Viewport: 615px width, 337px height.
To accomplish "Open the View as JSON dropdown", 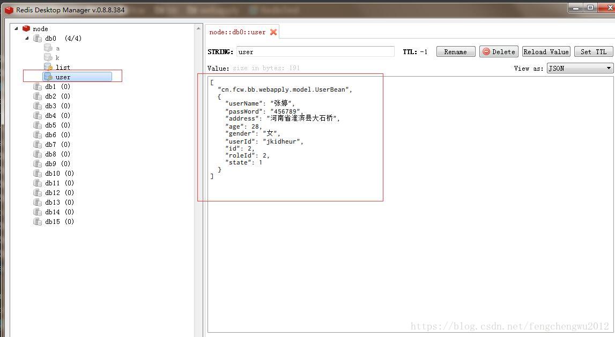I will pyautogui.click(x=580, y=68).
